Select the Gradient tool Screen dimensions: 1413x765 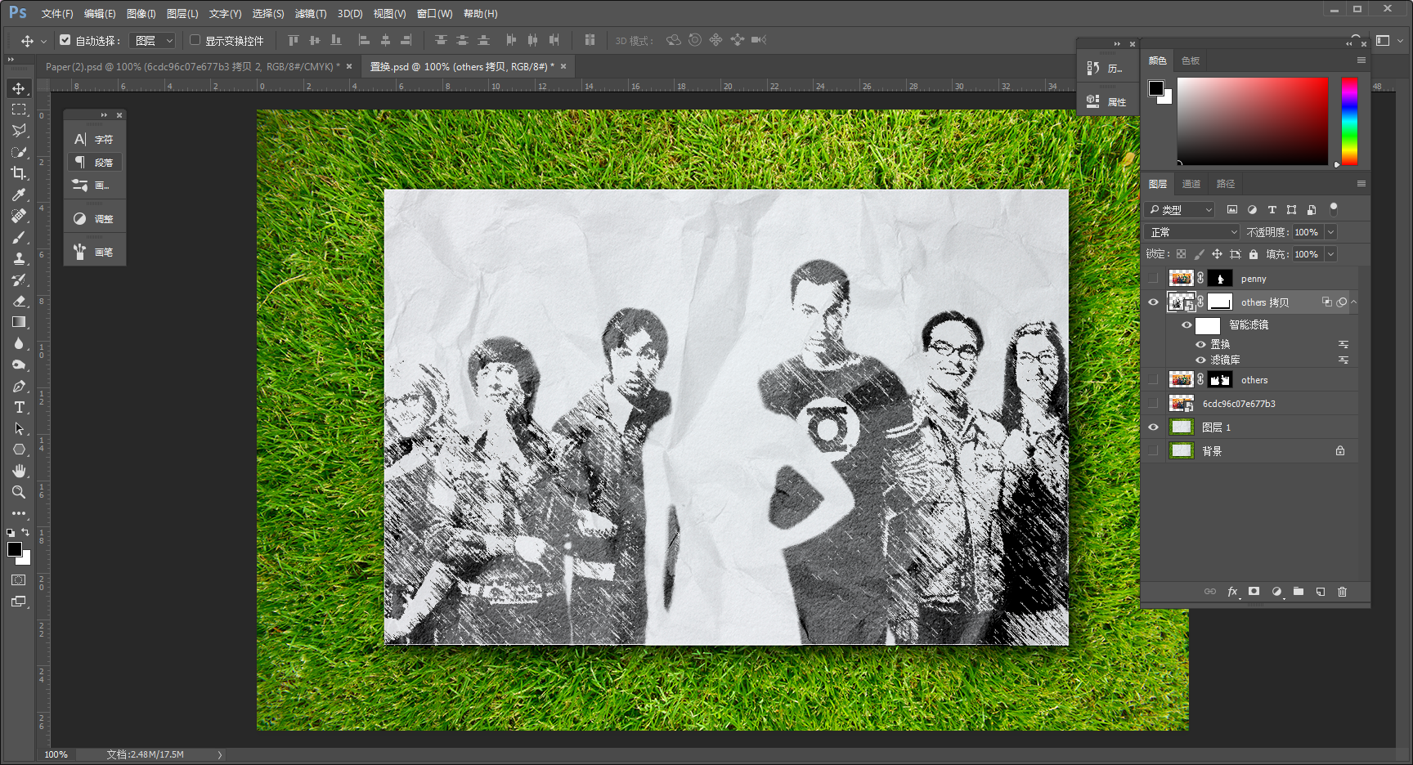point(19,322)
